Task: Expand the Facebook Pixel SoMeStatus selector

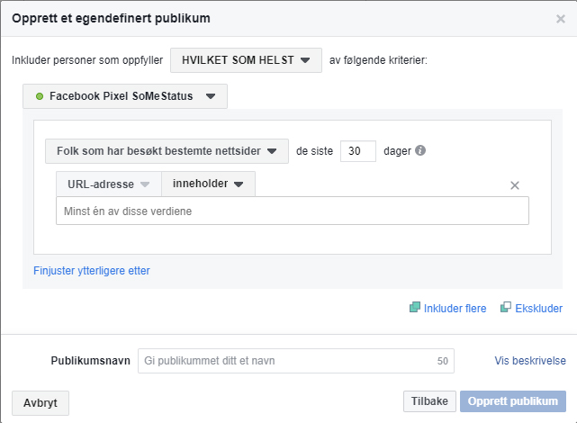Action: [x=125, y=96]
